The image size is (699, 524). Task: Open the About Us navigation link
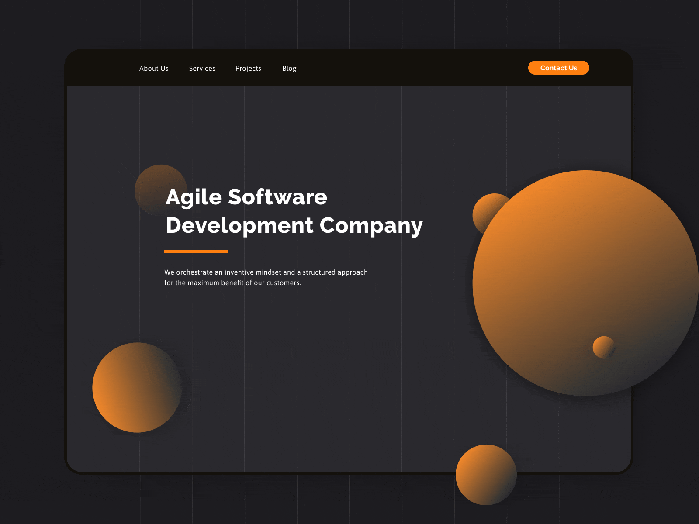click(154, 68)
